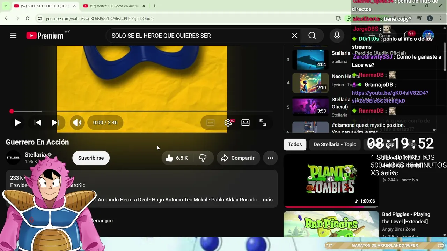Select the Todos filter chip
Screen dimensions: 447x251
click(x=295, y=144)
